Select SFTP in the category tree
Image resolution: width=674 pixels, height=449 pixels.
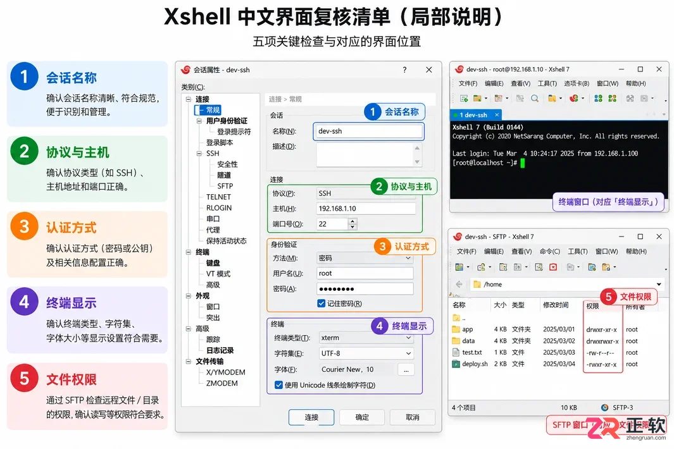225,186
